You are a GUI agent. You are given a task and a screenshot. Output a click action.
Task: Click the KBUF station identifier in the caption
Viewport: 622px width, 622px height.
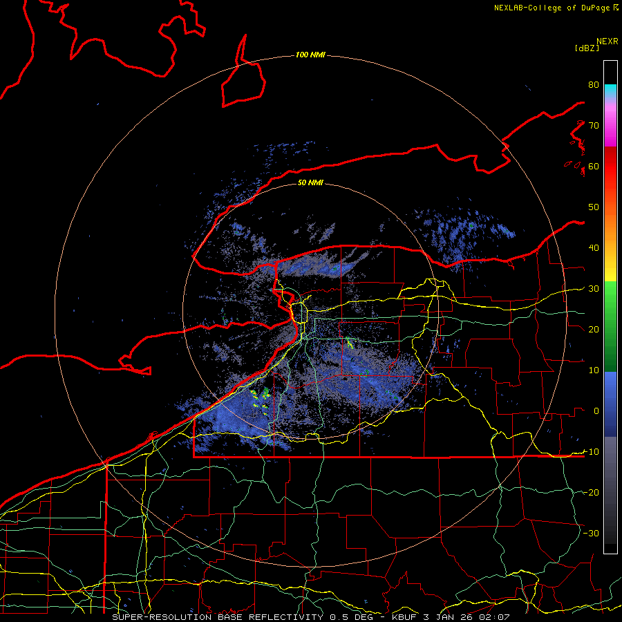click(x=406, y=617)
